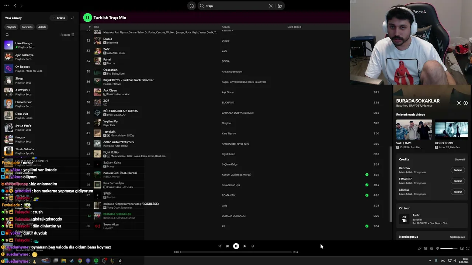The height and width of the screenshot is (265, 472).
Task: Adjust the Spotify volume slider
Action: [x=449, y=248]
